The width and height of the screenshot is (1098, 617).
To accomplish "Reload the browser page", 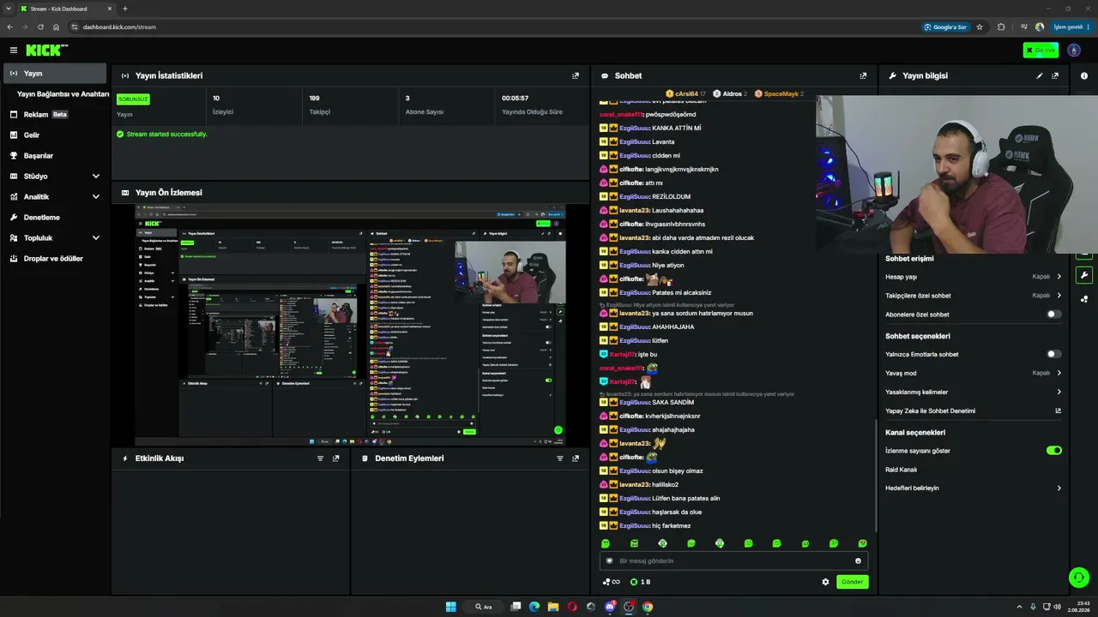I will tap(39, 27).
